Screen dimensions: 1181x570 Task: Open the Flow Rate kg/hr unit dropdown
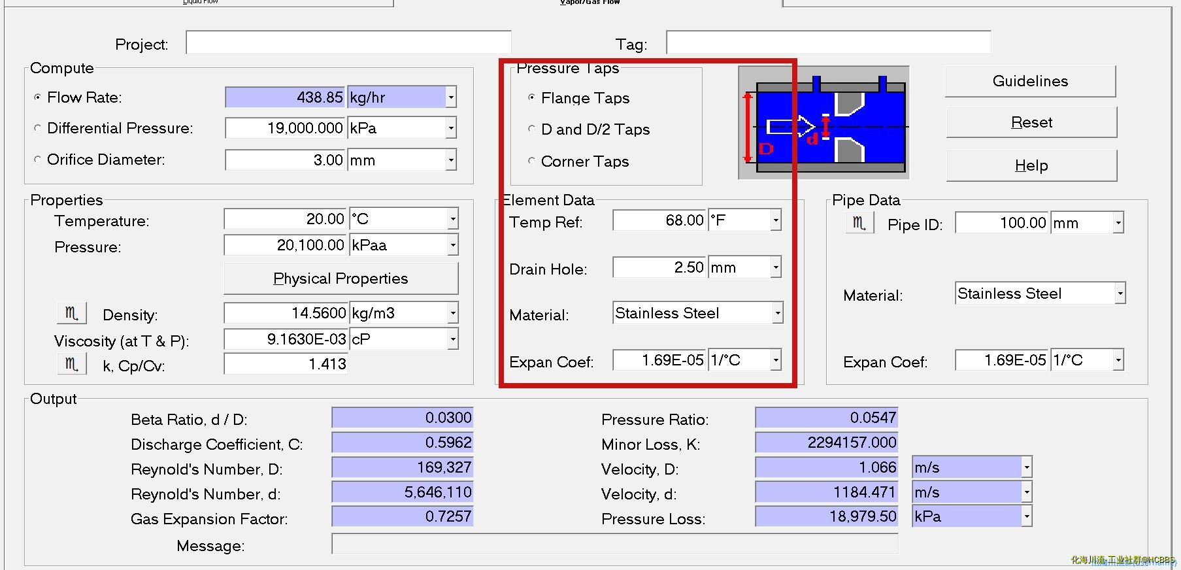point(451,97)
